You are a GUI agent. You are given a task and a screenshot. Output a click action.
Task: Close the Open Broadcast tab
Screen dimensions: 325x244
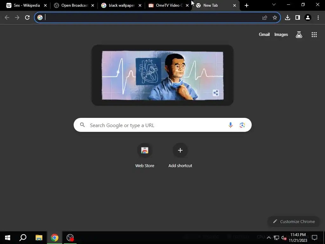pyautogui.click(x=93, y=6)
